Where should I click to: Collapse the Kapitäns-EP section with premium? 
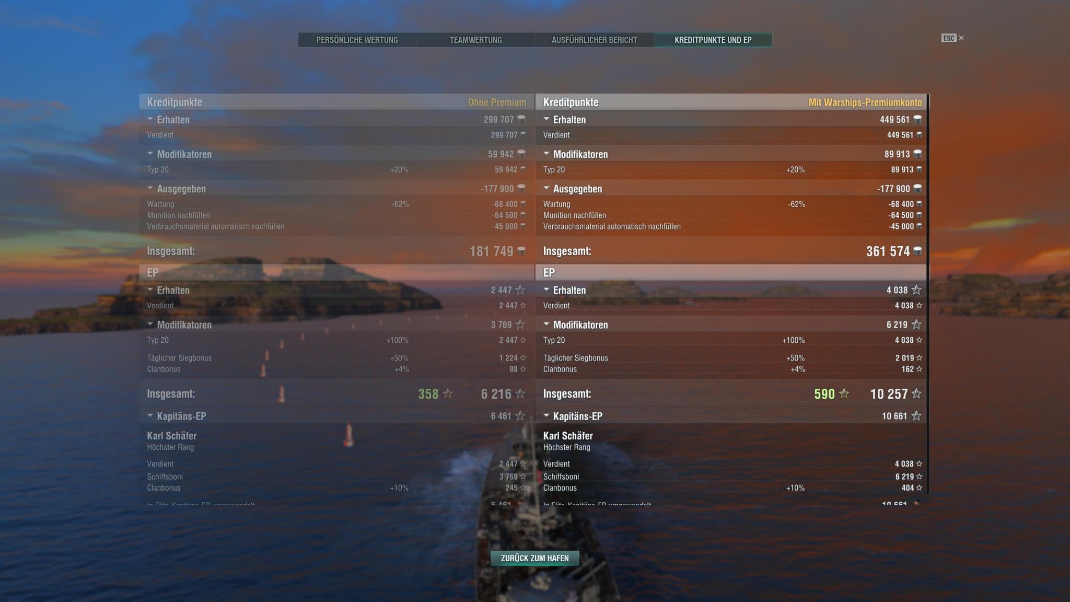(x=546, y=415)
